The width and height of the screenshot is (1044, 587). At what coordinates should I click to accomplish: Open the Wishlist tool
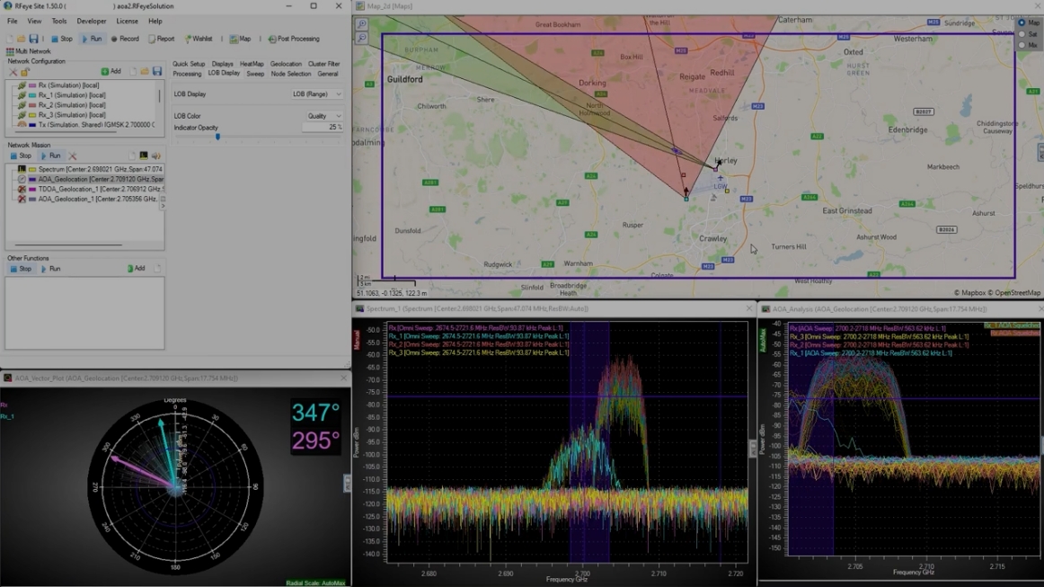pyautogui.click(x=199, y=39)
